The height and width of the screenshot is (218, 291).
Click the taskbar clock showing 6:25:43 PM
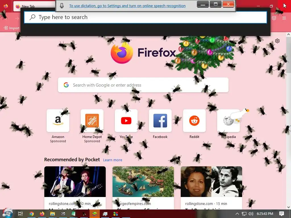[x=265, y=214]
